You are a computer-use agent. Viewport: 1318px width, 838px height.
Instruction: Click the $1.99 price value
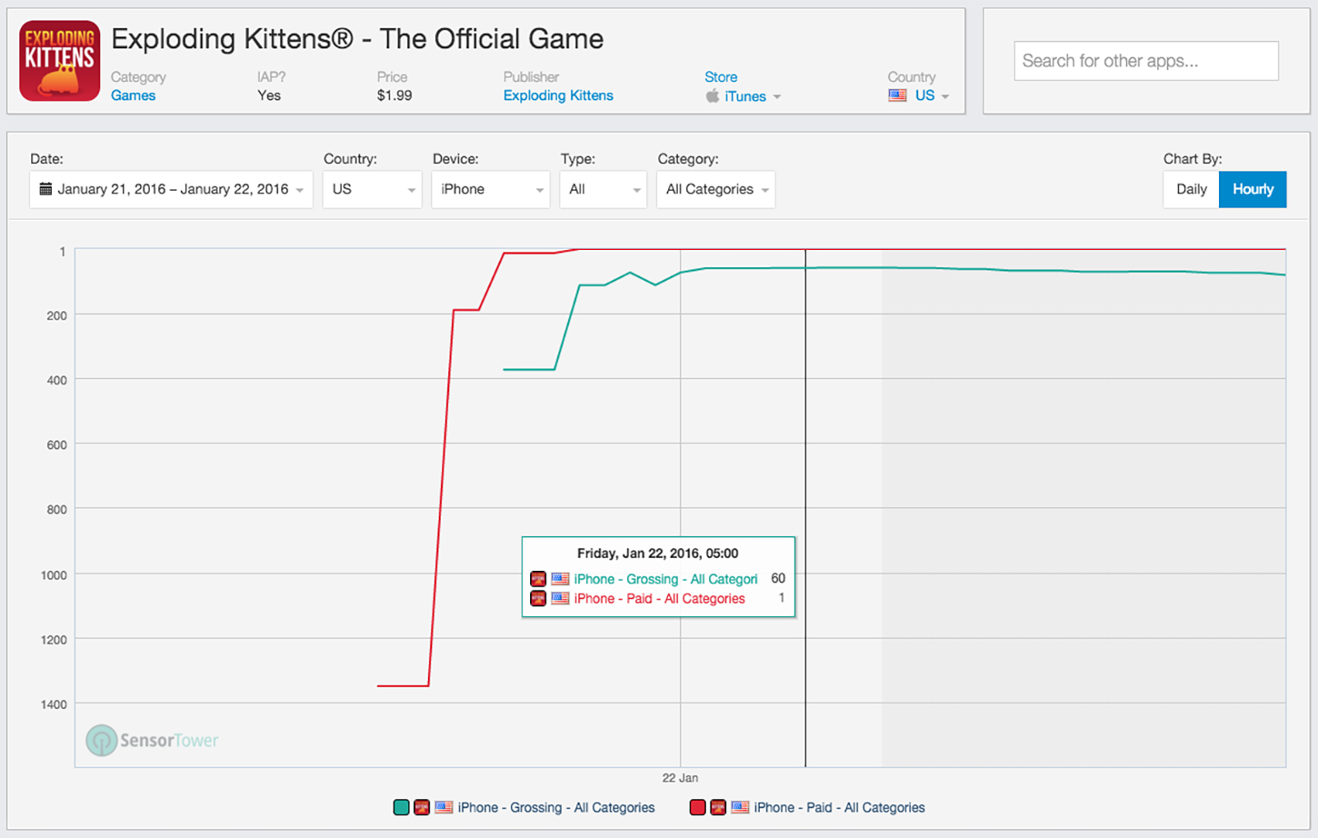[394, 95]
